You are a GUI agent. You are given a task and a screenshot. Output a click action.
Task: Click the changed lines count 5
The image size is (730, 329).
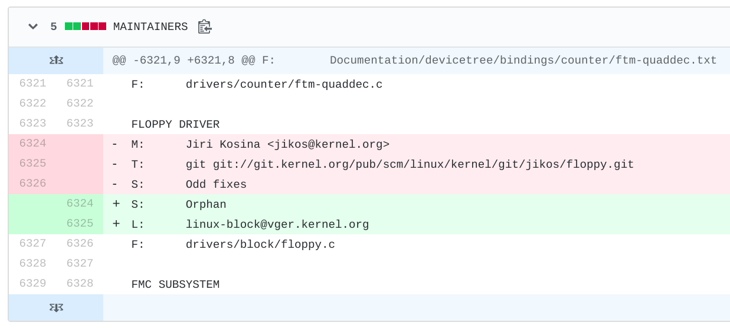[54, 26]
